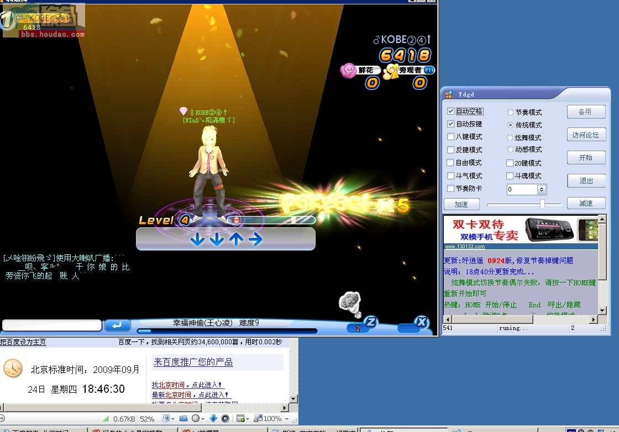Click the Ydgd info panel scroll-down arrow

pyautogui.click(x=602, y=311)
